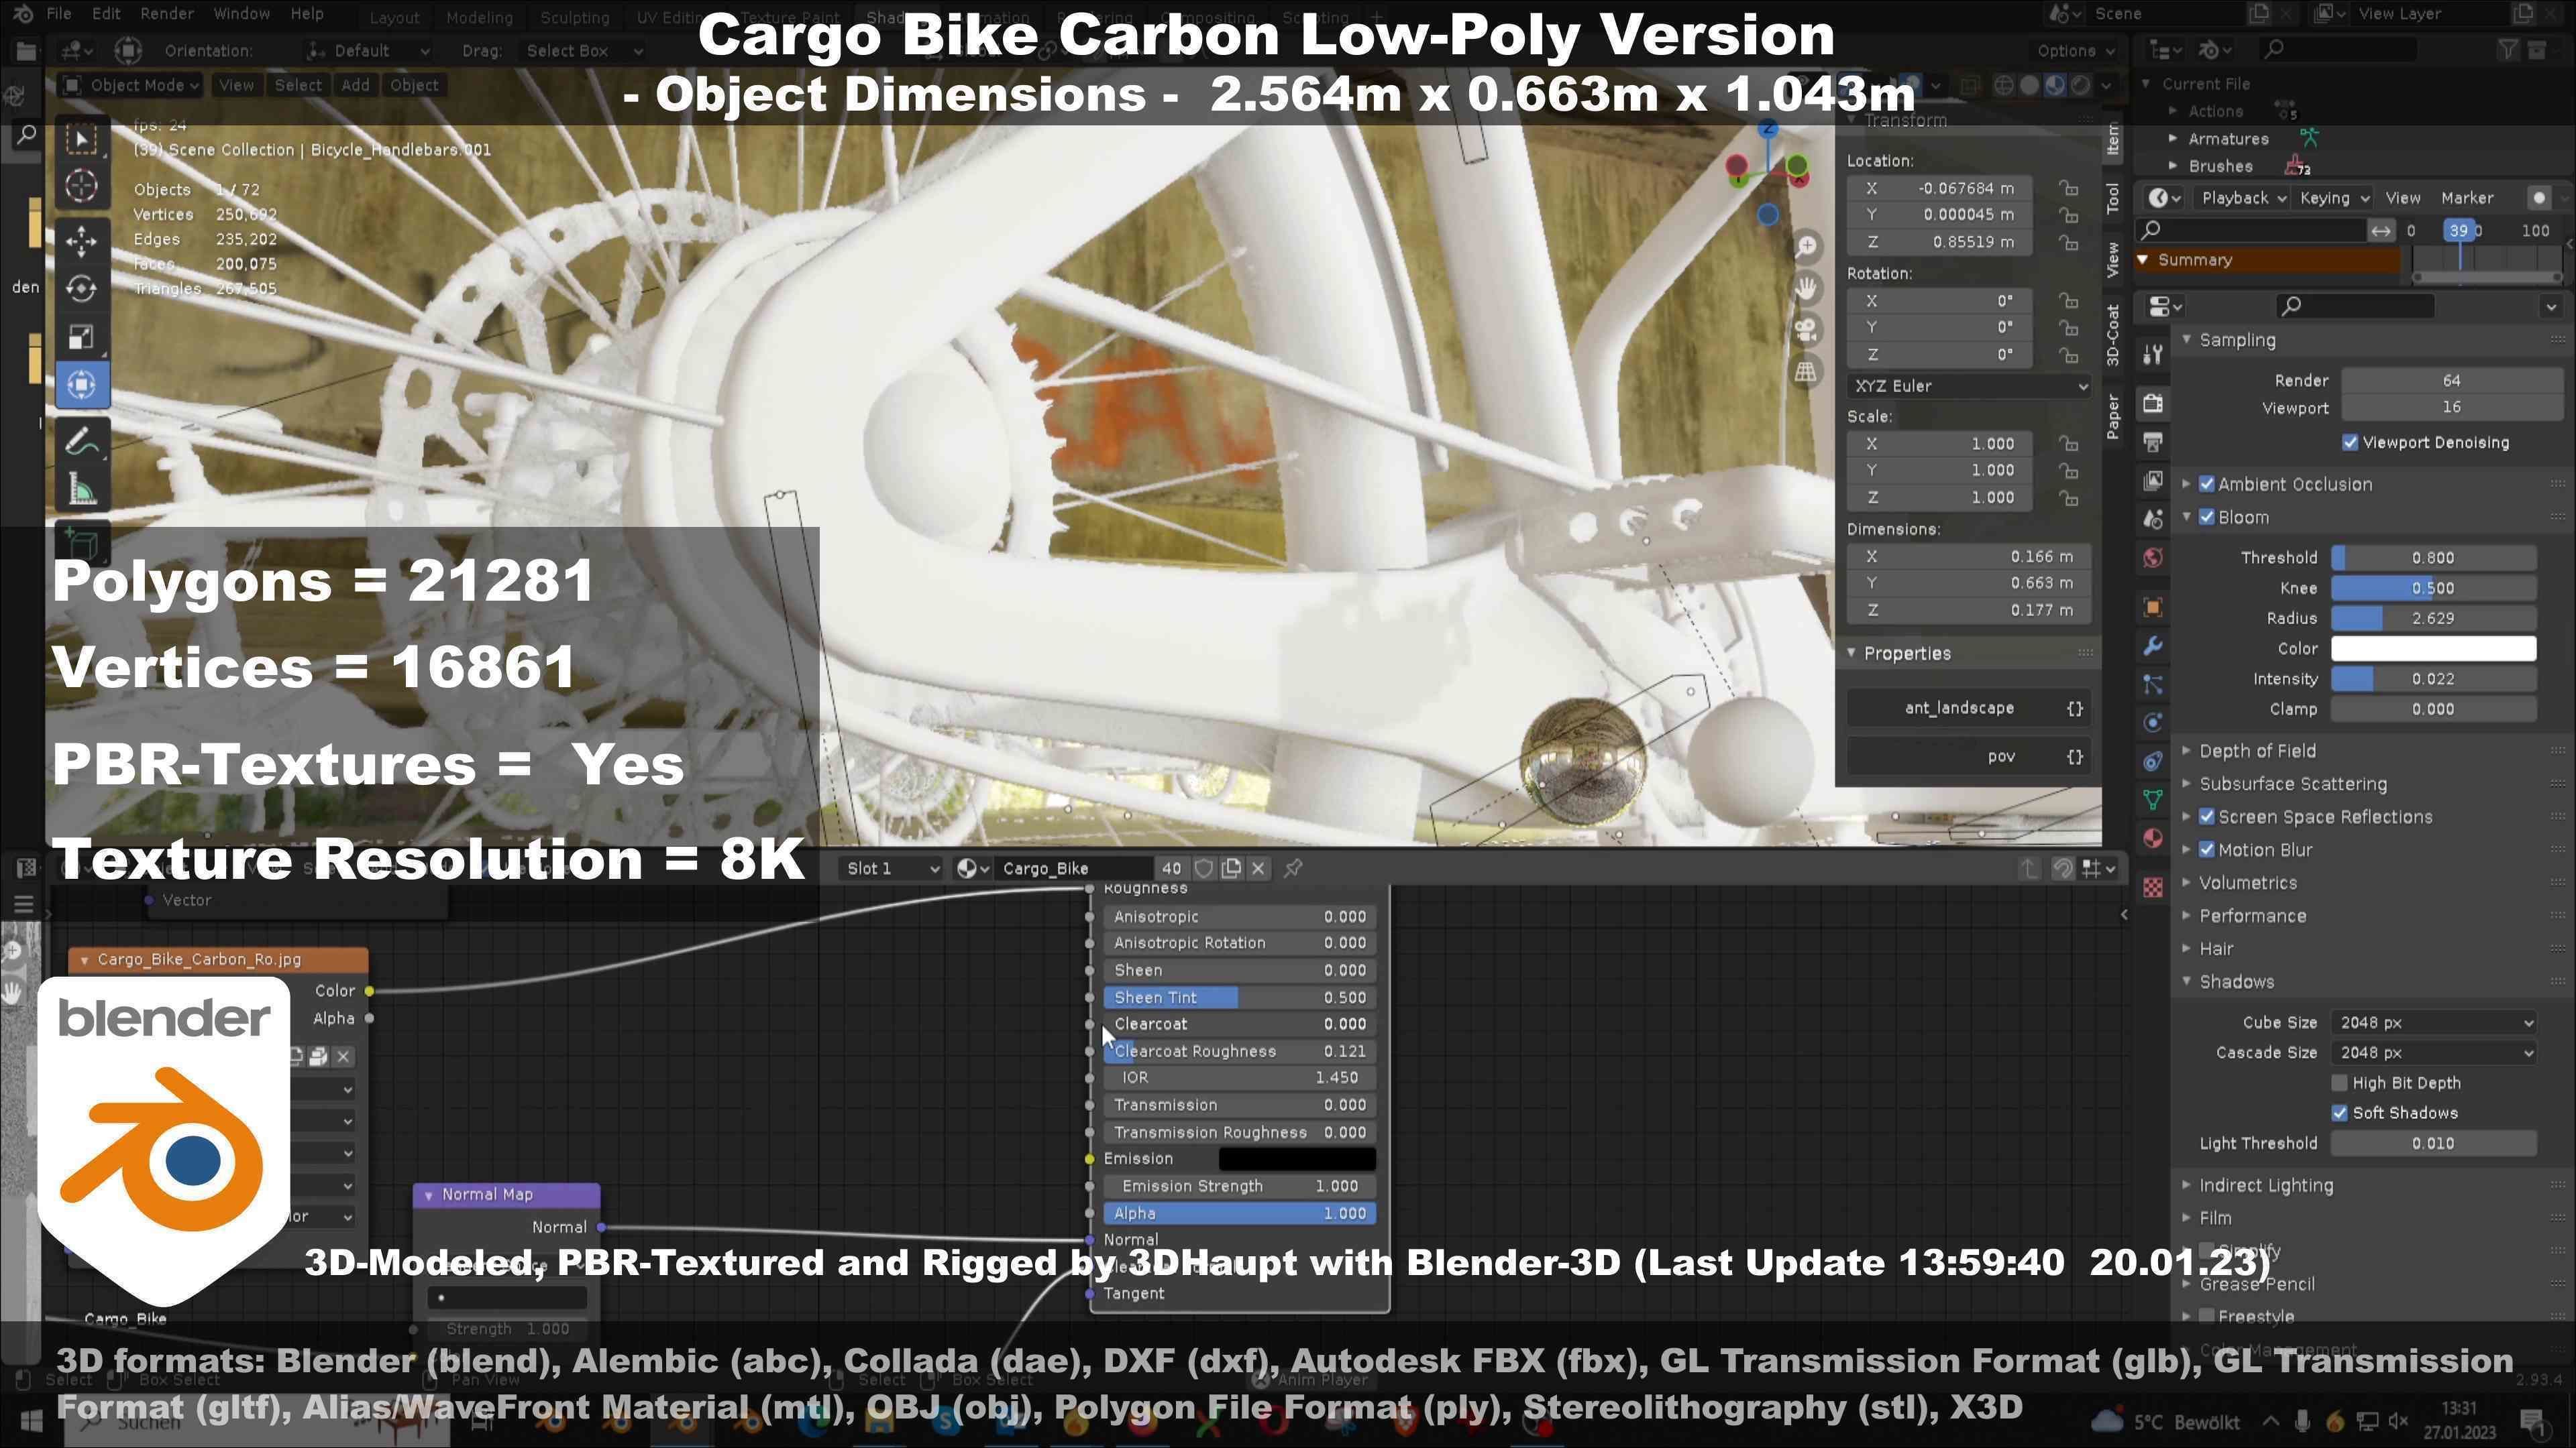This screenshot has width=2576, height=1448.
Task: Open the Object properties orange square icon
Action: tap(2153, 607)
